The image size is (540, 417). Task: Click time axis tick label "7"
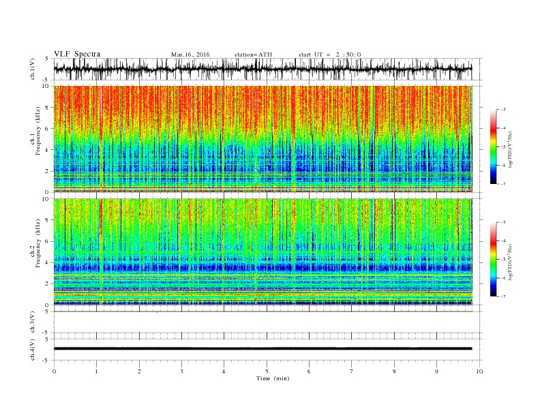click(x=352, y=371)
